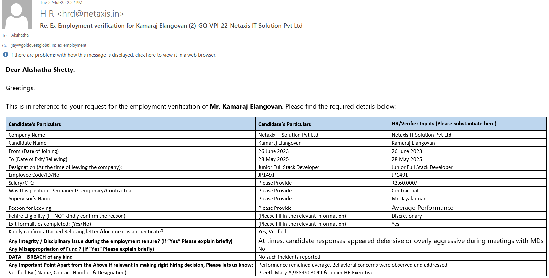The height and width of the screenshot is (278, 549).
Task: Click the email timestamp Tue 22-Jul-25
Action: [x=61, y=3]
